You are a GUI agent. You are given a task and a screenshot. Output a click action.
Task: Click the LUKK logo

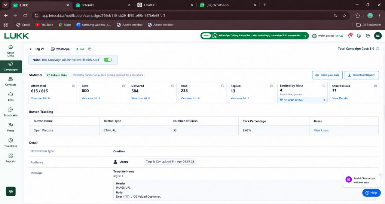tap(16, 36)
